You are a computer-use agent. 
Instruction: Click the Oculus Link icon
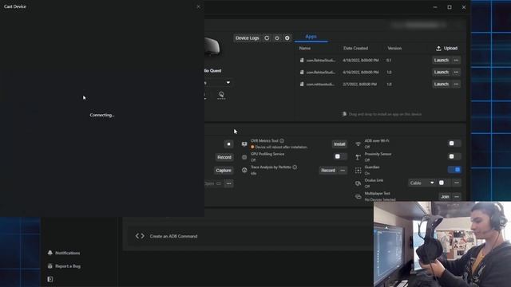[x=358, y=184]
